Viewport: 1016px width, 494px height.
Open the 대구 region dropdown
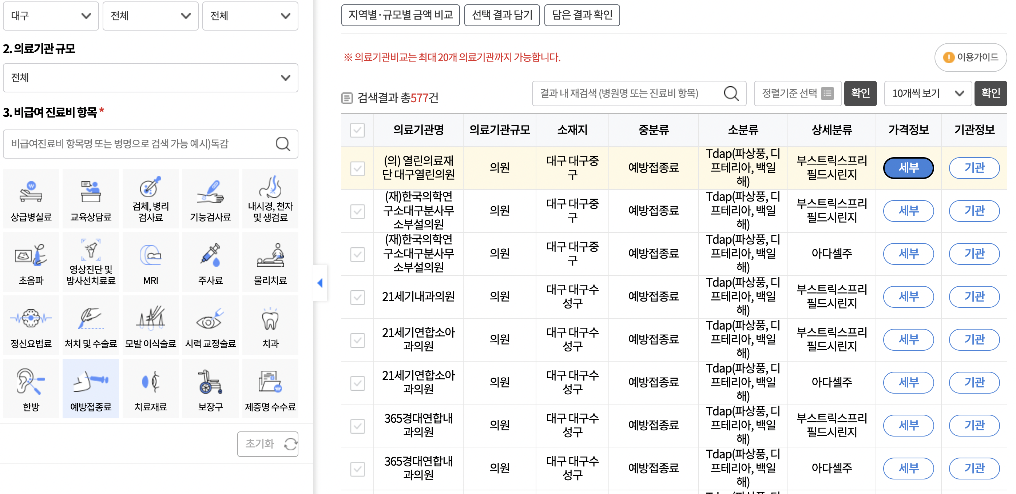[51, 16]
